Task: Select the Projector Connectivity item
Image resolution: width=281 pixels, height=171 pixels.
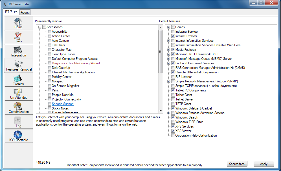Action: point(66,99)
